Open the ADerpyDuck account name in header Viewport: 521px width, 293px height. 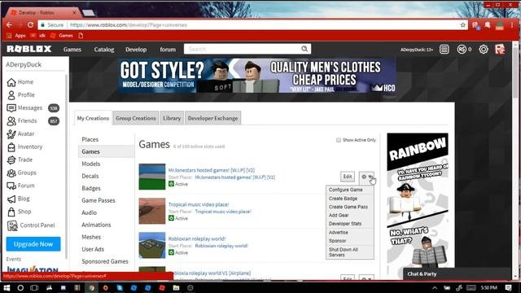click(x=416, y=50)
